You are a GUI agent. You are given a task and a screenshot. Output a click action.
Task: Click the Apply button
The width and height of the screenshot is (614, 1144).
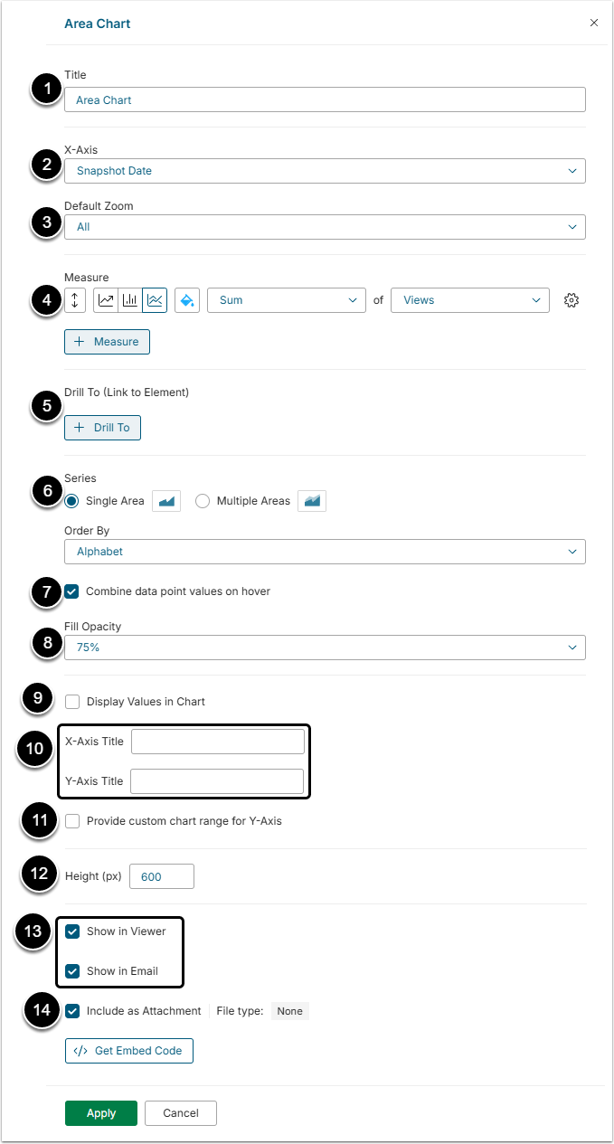click(101, 1113)
